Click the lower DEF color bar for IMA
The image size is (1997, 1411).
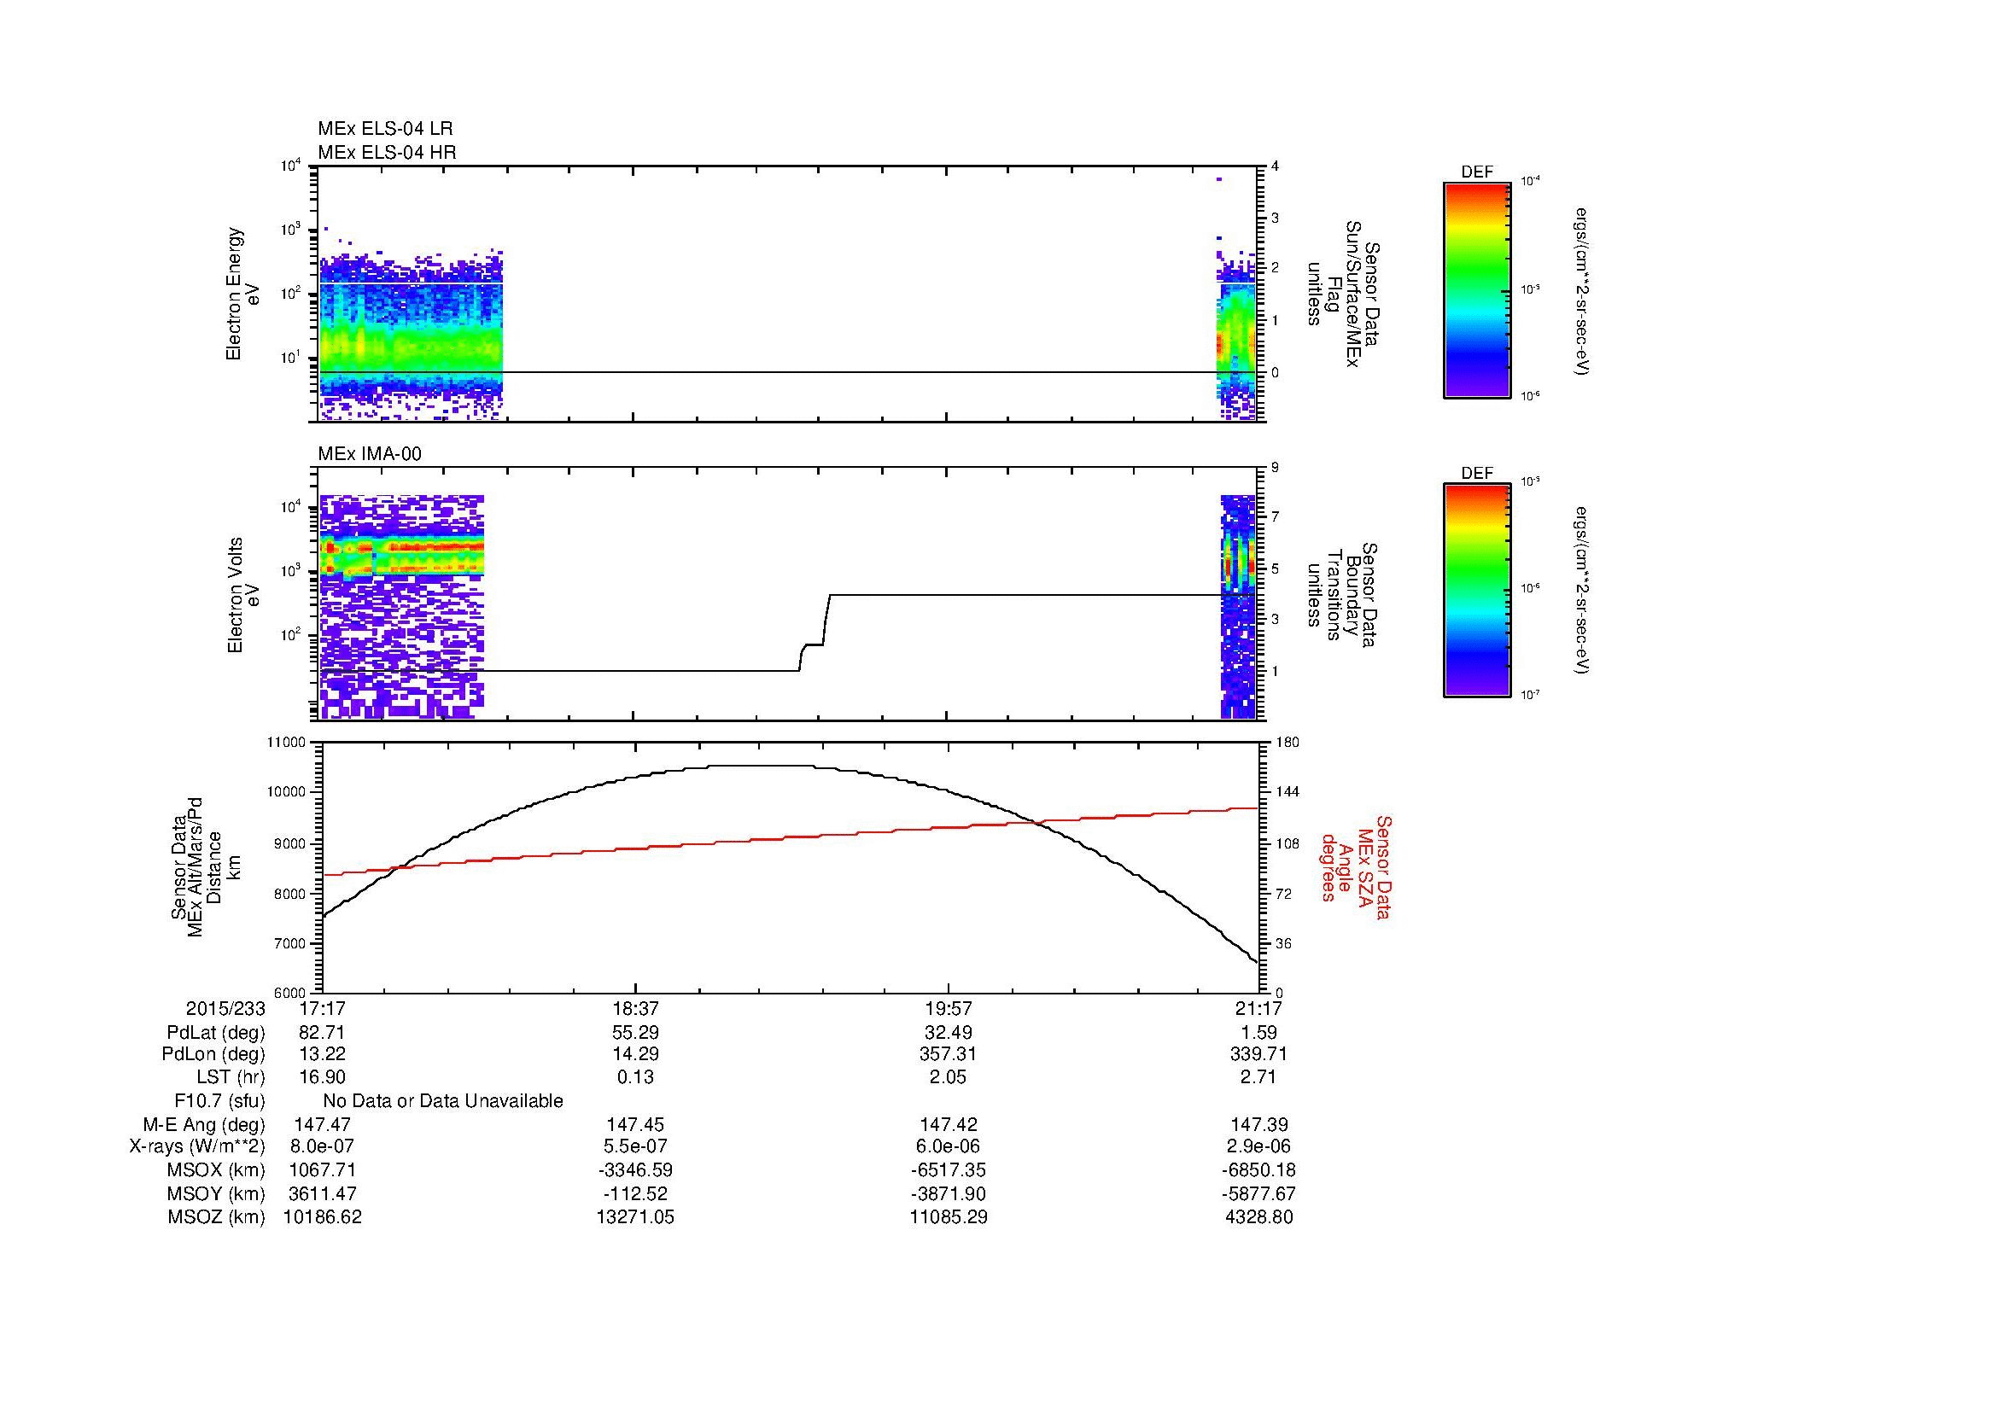pyautogui.click(x=1476, y=591)
